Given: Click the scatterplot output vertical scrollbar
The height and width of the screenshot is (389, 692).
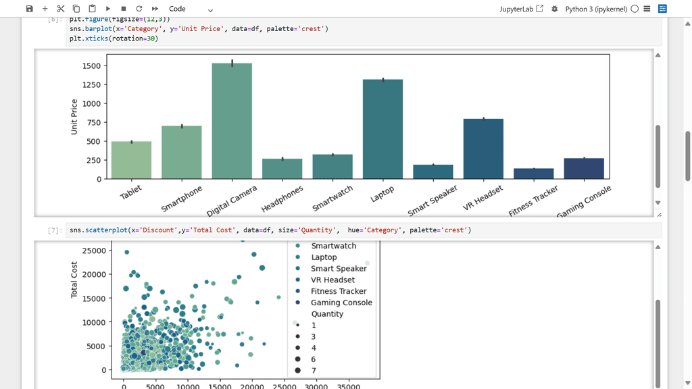Looking at the screenshot, I should 658,343.
